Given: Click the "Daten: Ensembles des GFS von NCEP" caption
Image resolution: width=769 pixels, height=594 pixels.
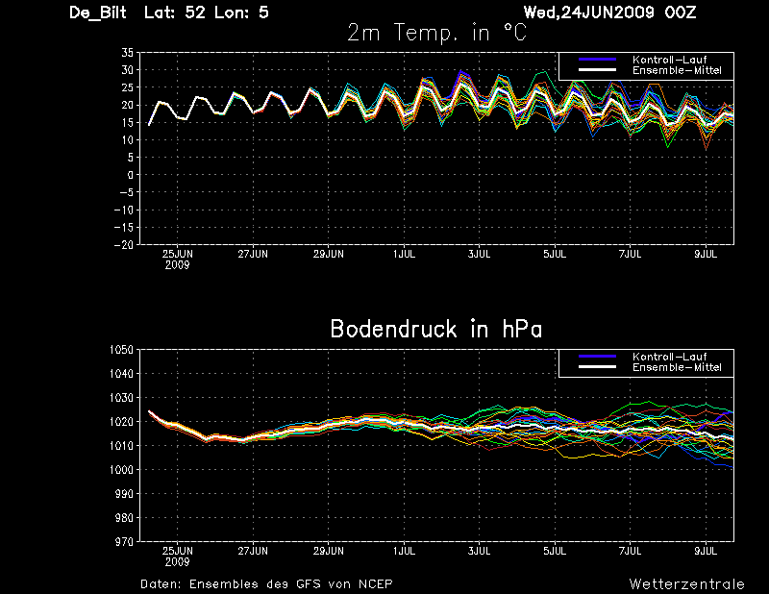Looking at the screenshot, I should pyautogui.click(x=266, y=584).
